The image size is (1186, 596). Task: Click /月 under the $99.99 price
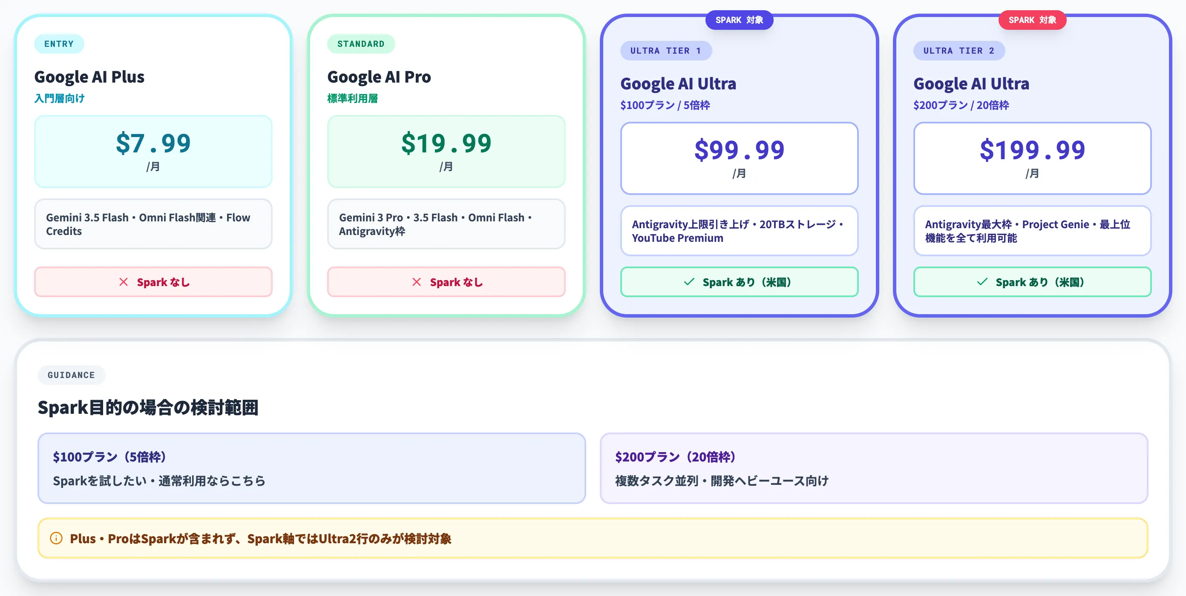740,173
